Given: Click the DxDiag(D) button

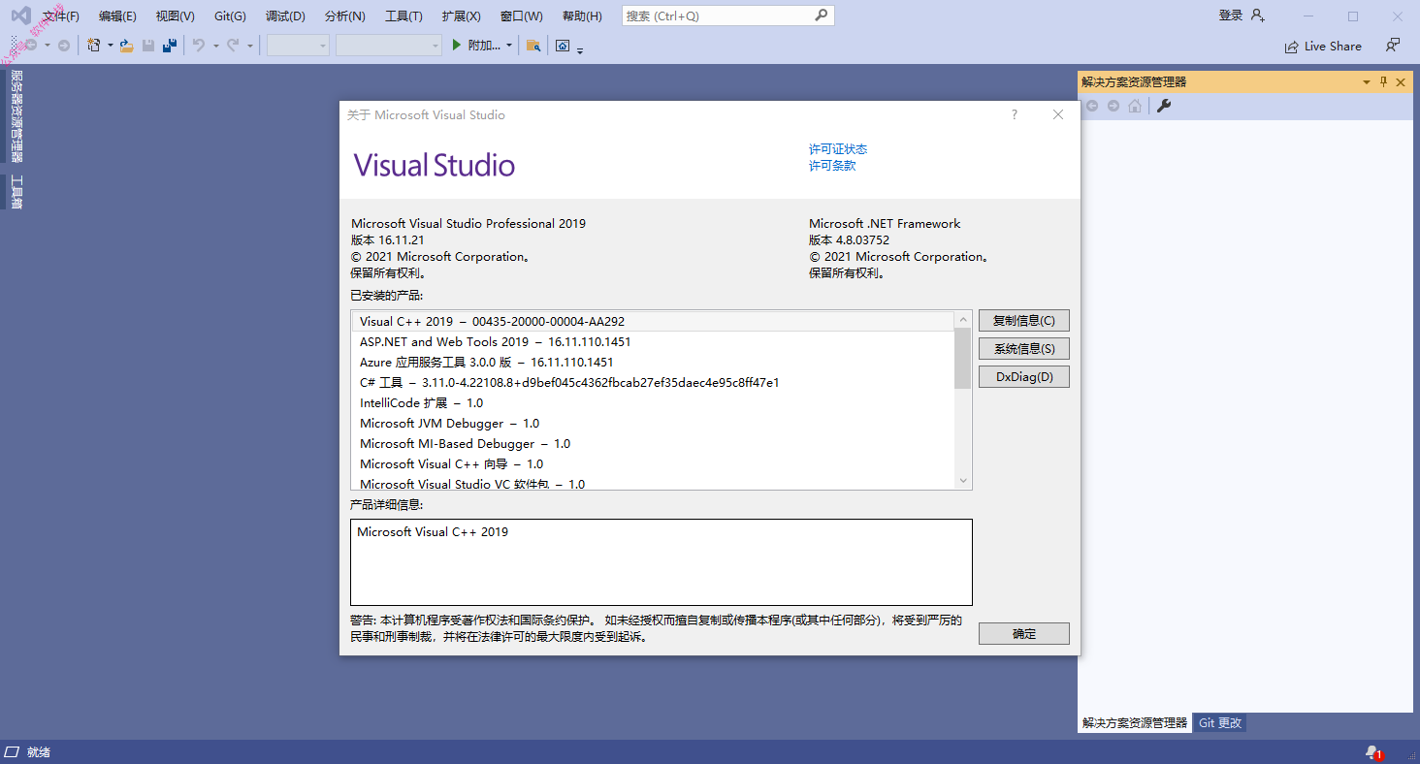Looking at the screenshot, I should (1024, 376).
